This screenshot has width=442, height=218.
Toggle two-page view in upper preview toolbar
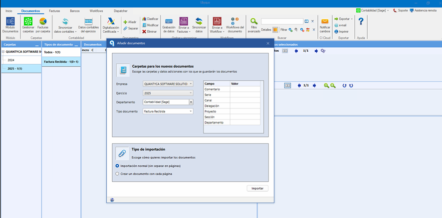pos(285,51)
